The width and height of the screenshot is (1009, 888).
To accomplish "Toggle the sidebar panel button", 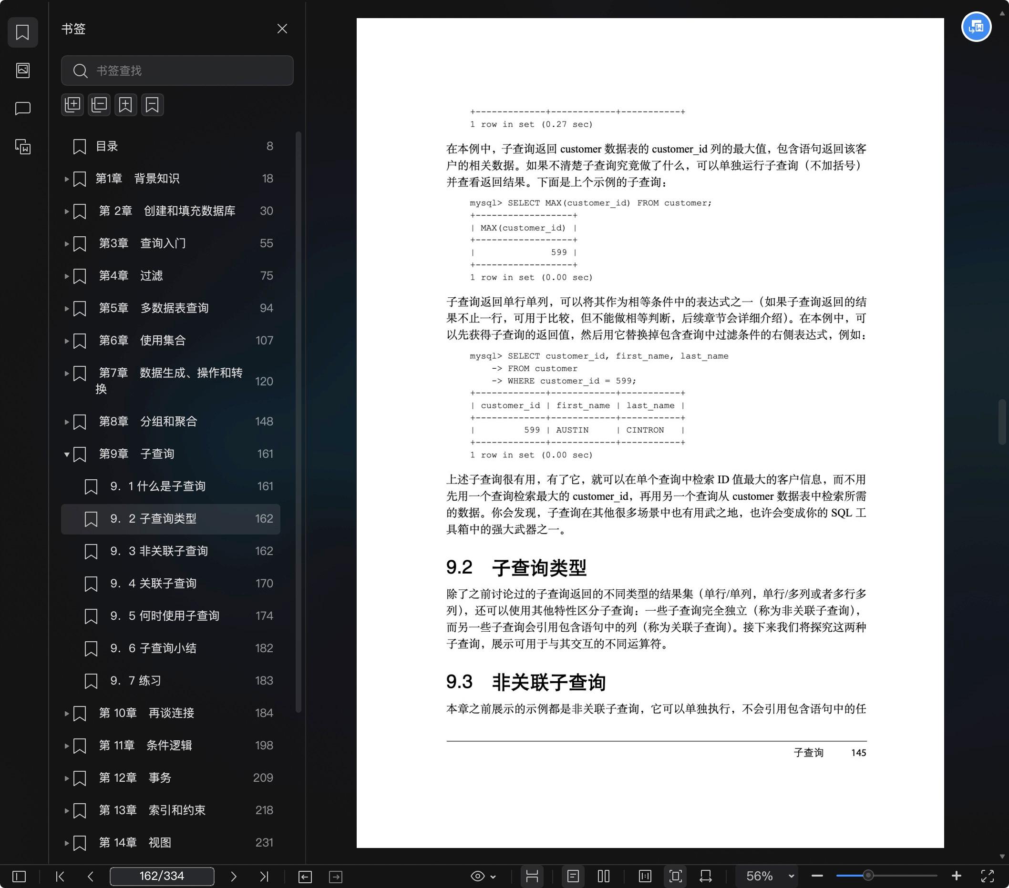I will 19,876.
